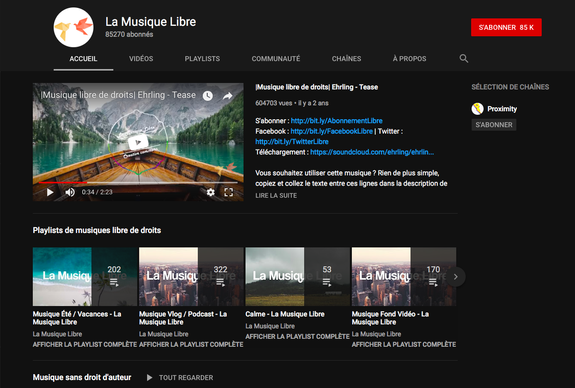Image resolution: width=575 pixels, height=388 pixels.
Task: Play the video with the bottom play button
Action: 50,192
